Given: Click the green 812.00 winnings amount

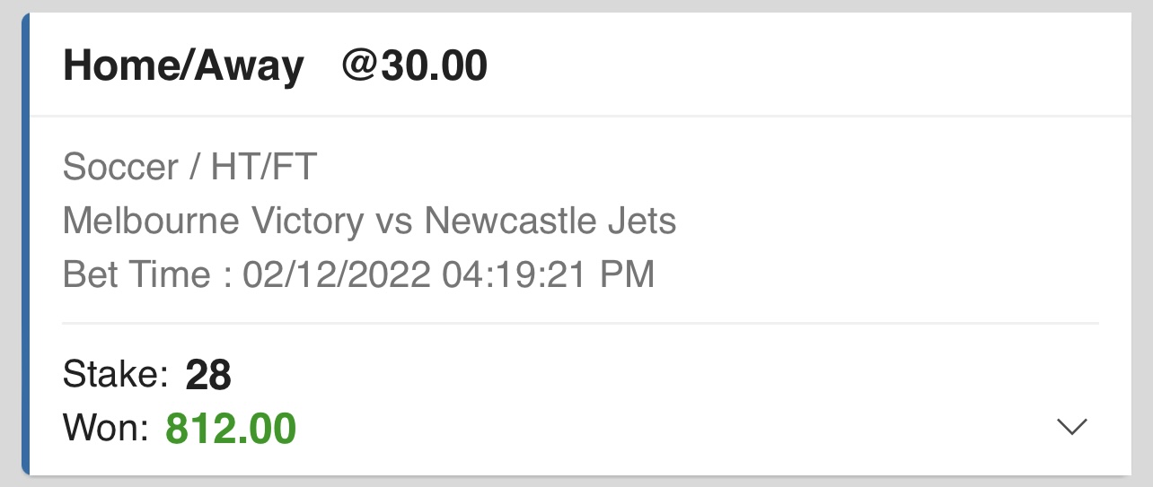Looking at the screenshot, I should tap(231, 430).
